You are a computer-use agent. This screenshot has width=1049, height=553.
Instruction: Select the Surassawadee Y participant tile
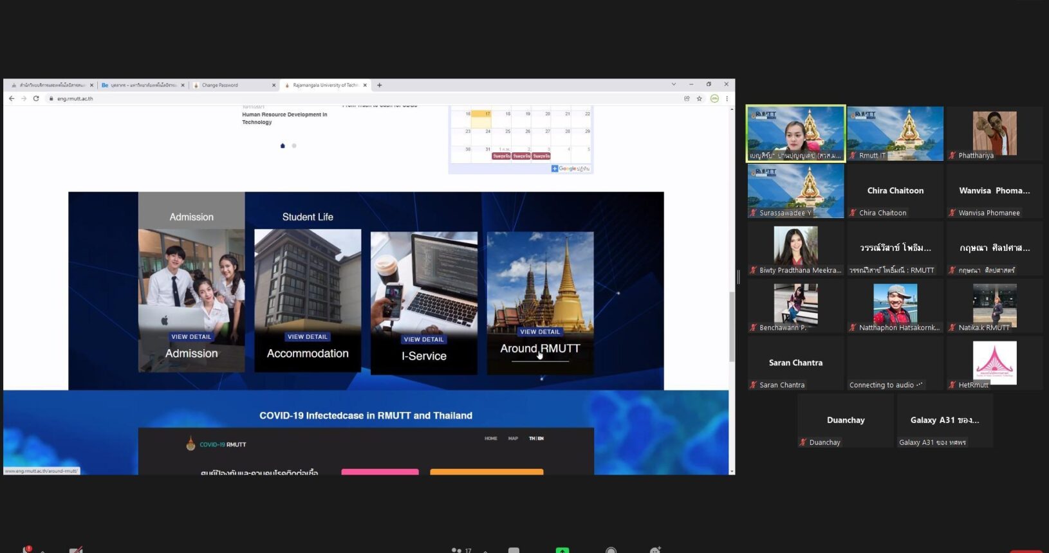click(795, 191)
